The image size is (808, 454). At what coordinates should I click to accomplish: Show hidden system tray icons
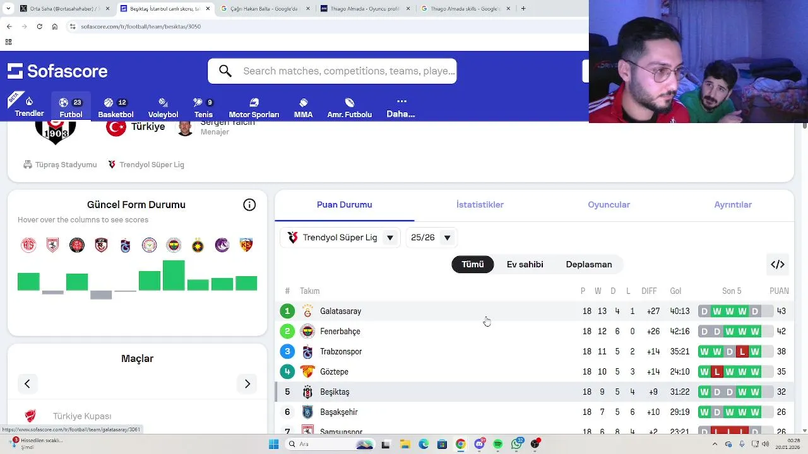point(714,445)
